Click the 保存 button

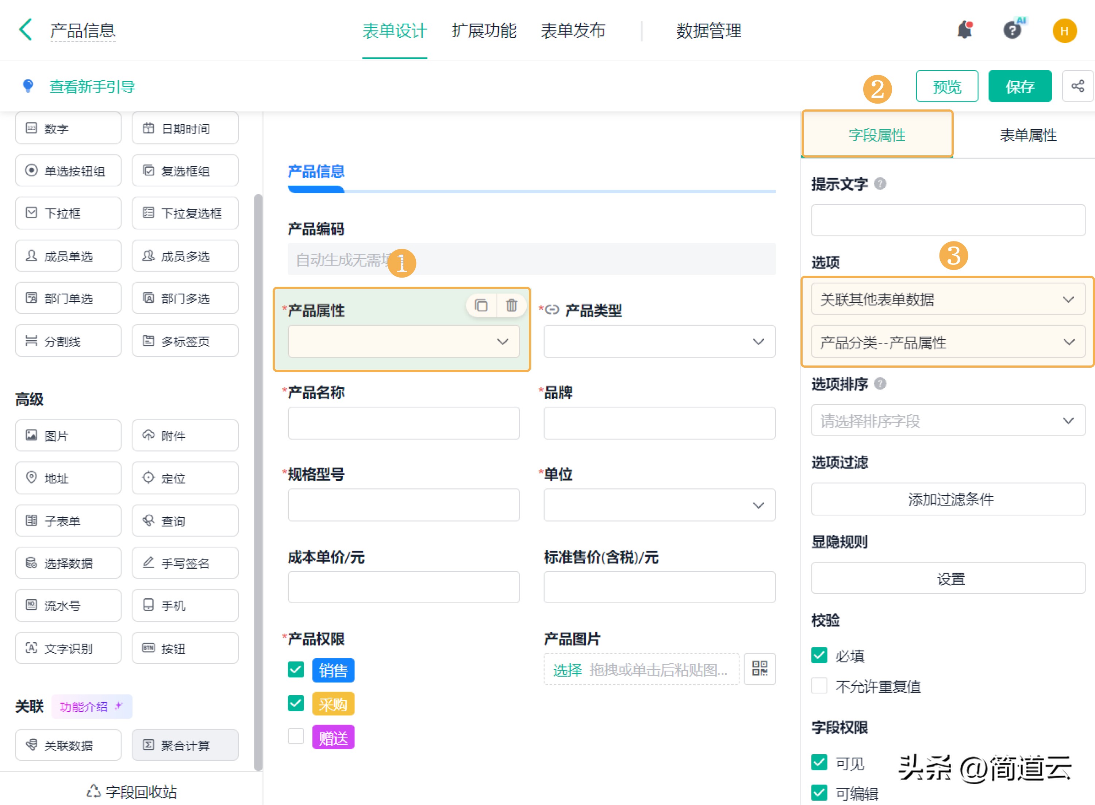tap(1019, 86)
